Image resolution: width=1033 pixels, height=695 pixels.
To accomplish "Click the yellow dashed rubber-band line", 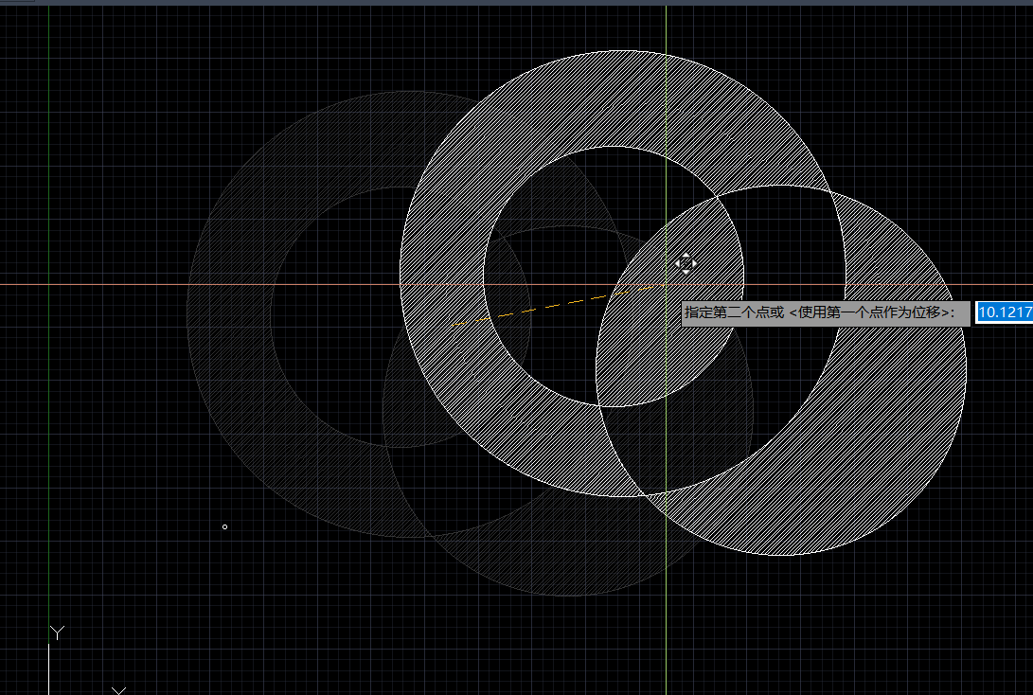I will [x=530, y=311].
